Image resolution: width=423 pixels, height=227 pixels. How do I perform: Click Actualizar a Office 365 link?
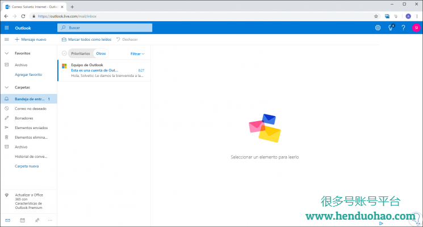tap(29, 201)
